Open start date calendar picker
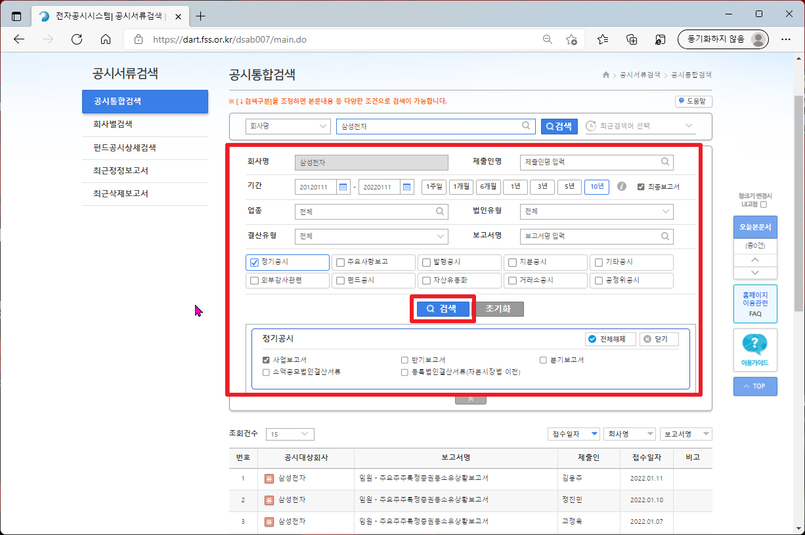The height and width of the screenshot is (535, 805). coord(343,187)
